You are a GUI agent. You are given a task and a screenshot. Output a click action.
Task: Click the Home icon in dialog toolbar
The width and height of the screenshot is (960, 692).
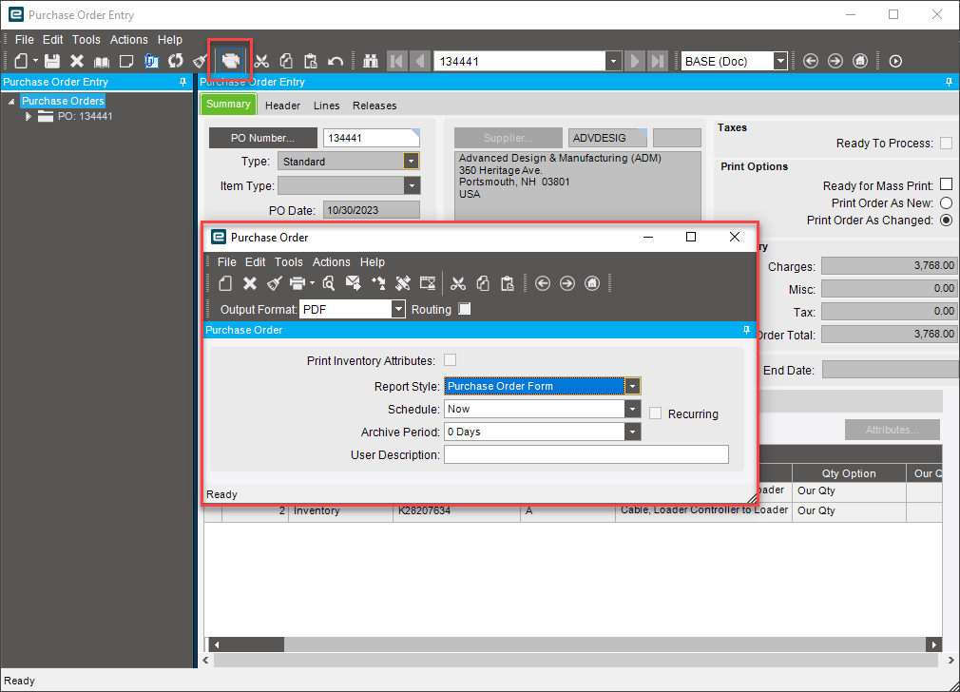(x=592, y=283)
